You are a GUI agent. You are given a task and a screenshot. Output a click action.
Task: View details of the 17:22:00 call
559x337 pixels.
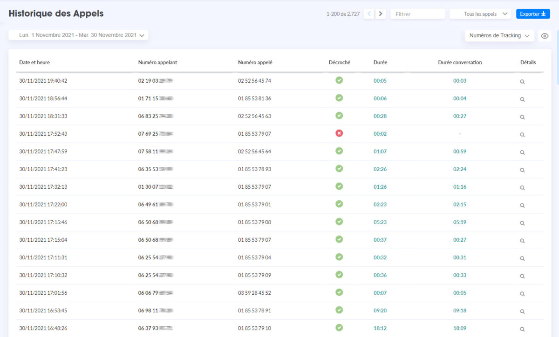[522, 205]
